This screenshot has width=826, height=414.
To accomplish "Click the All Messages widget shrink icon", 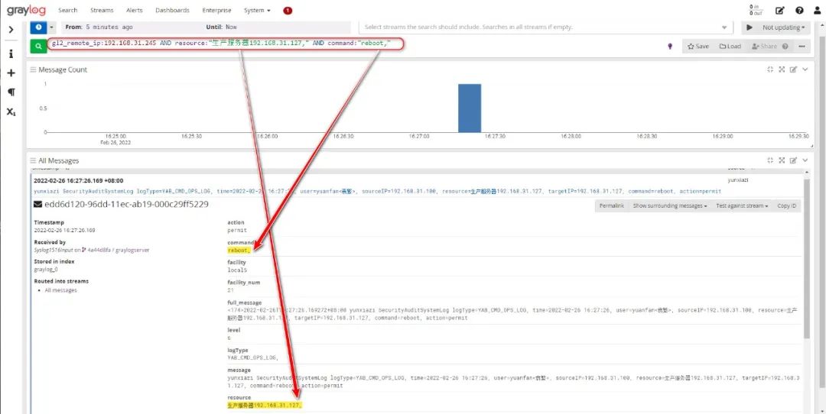I will pyautogui.click(x=770, y=160).
